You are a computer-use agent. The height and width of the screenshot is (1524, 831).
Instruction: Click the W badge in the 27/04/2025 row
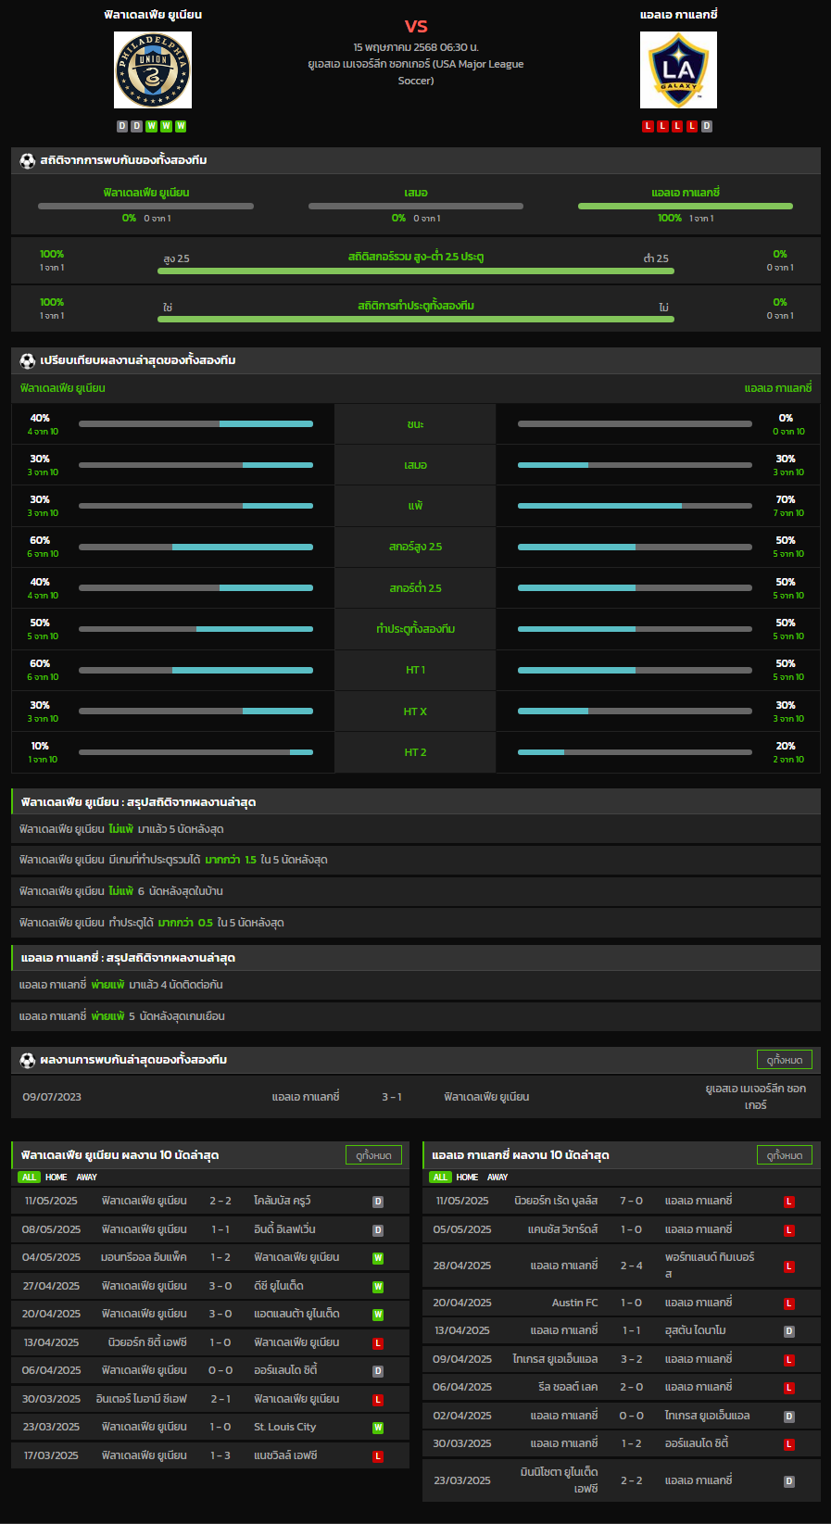(378, 1287)
